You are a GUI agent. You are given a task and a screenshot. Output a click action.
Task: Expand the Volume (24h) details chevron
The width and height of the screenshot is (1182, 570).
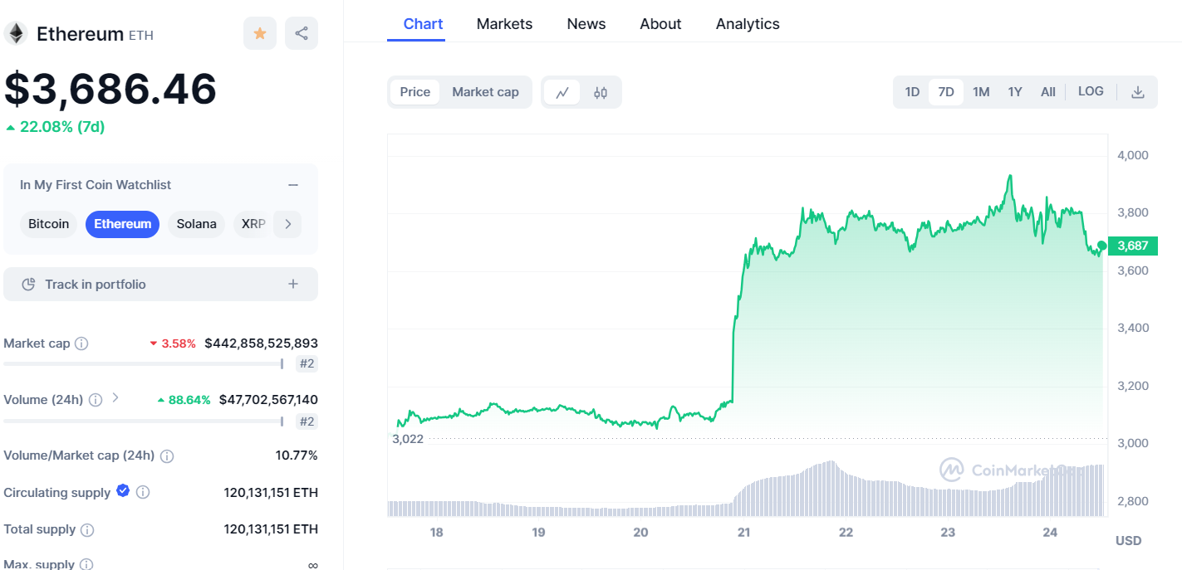(x=115, y=397)
